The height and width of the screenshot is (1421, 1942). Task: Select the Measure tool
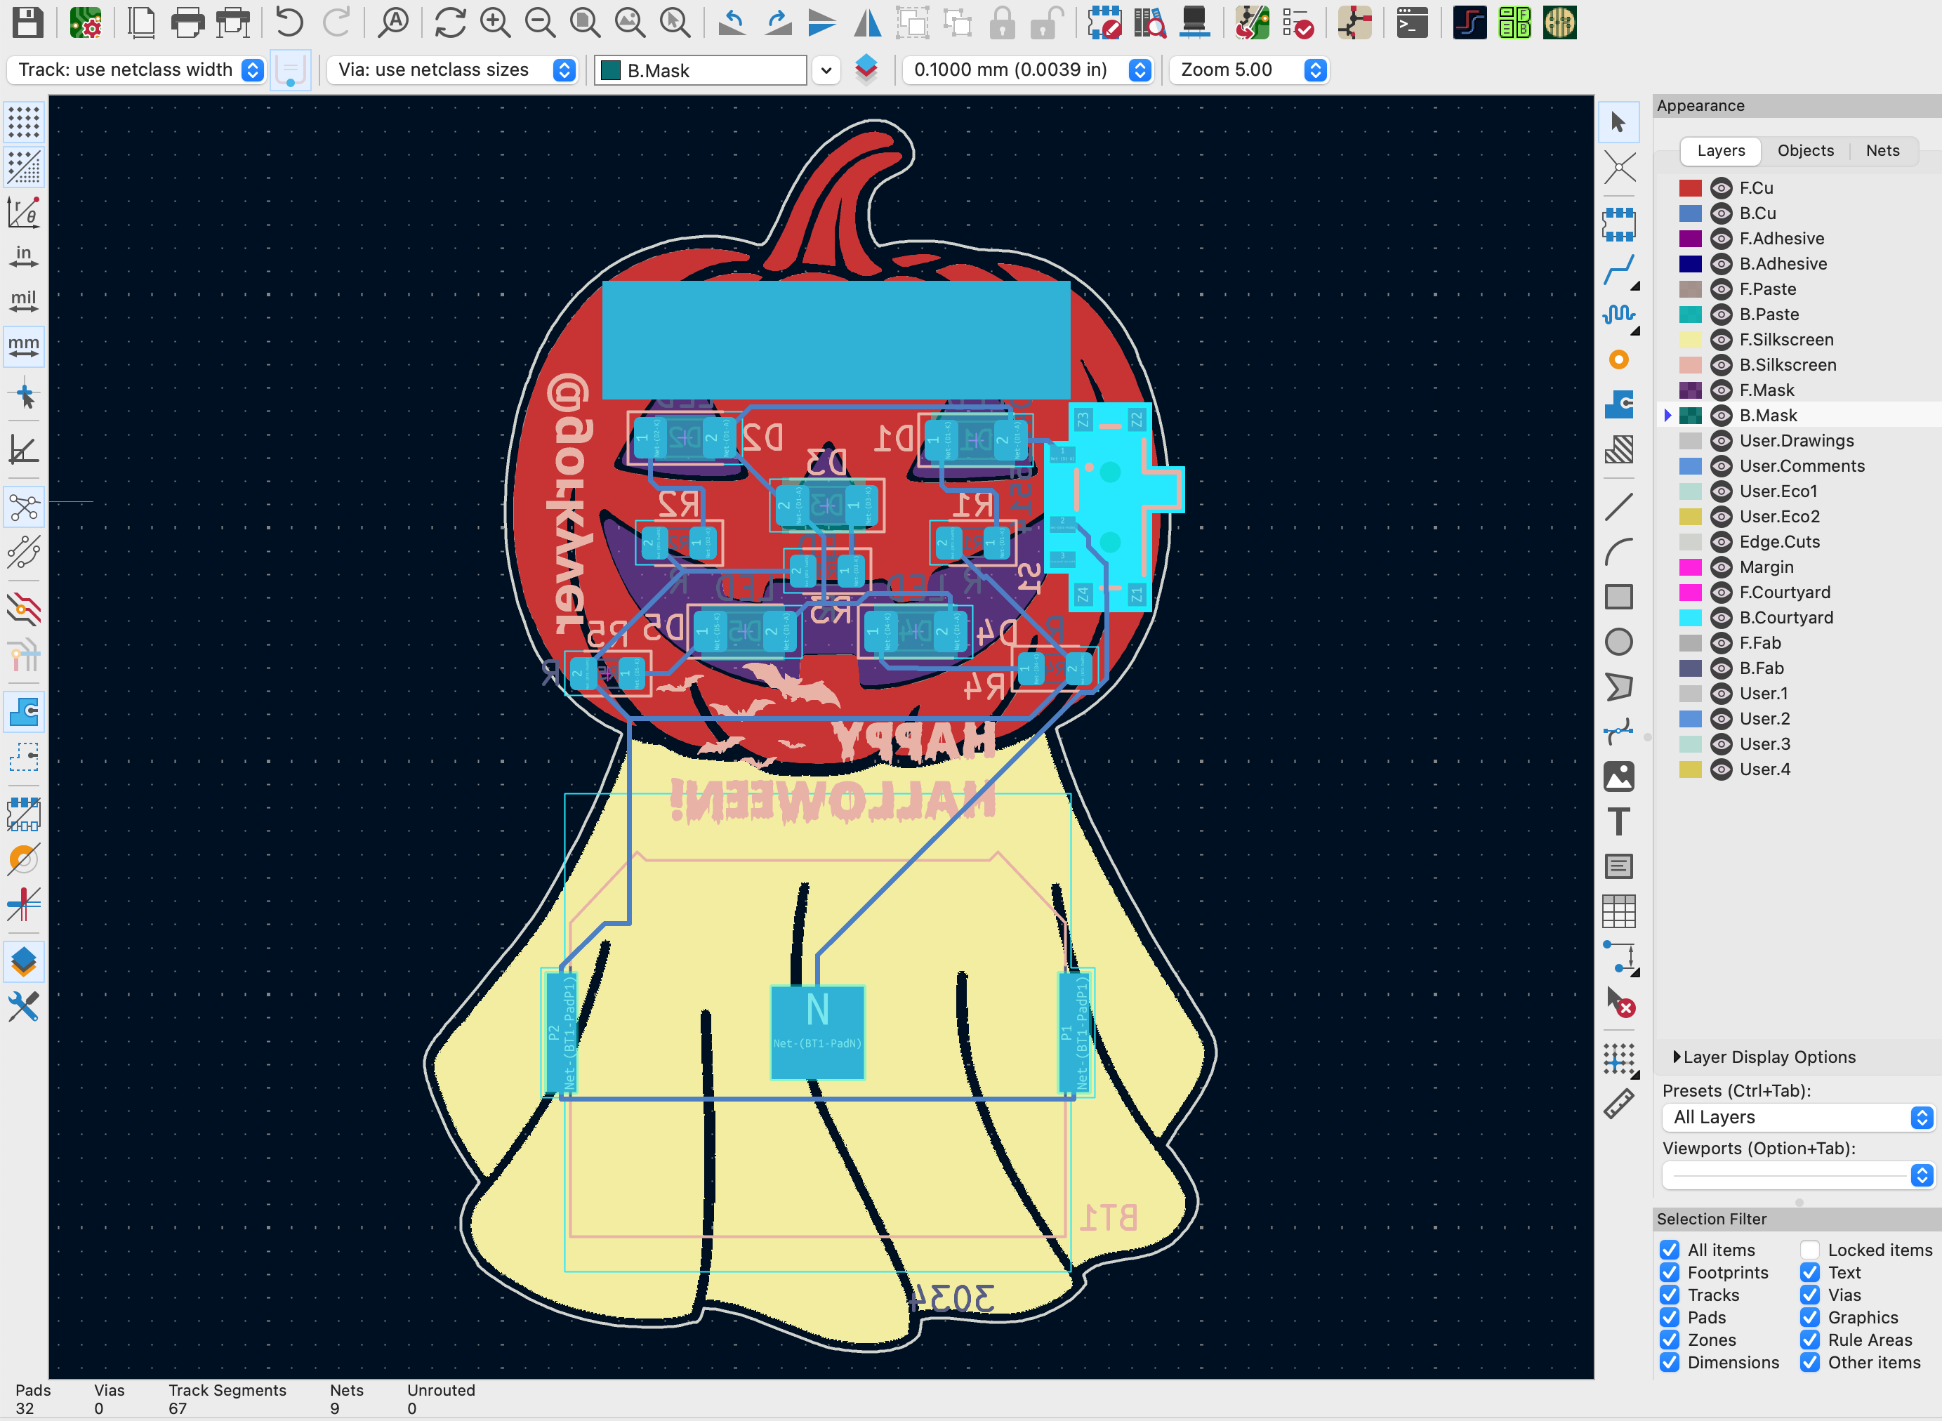(1620, 1104)
